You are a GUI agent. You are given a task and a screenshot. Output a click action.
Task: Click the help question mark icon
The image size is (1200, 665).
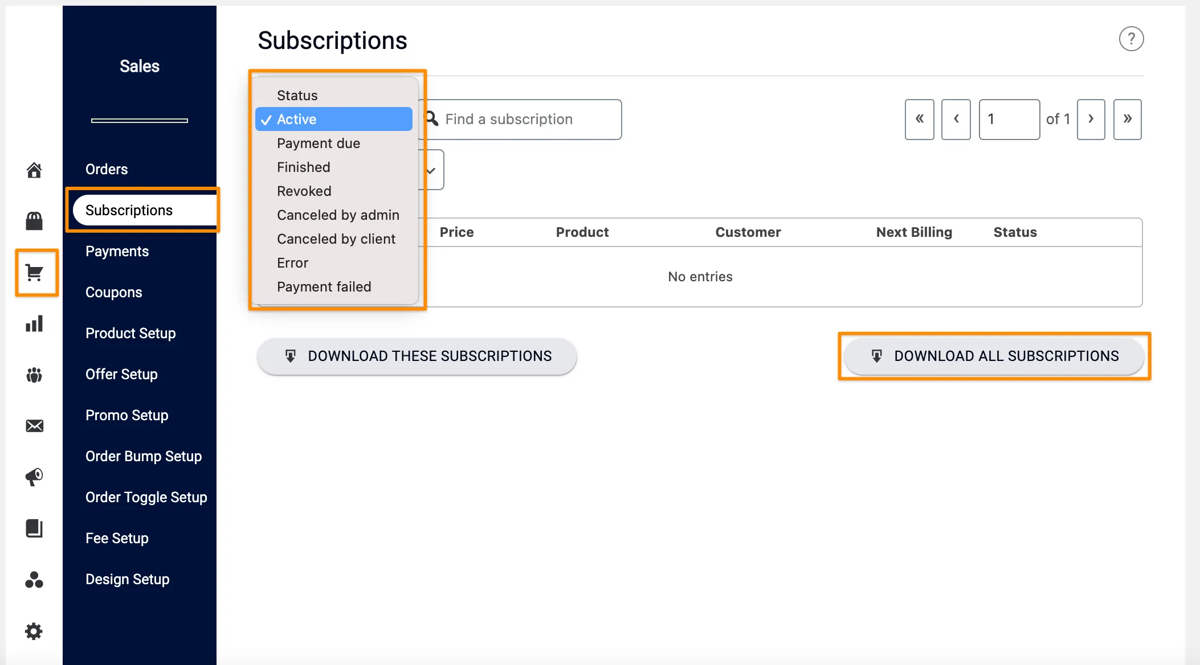pyautogui.click(x=1132, y=39)
